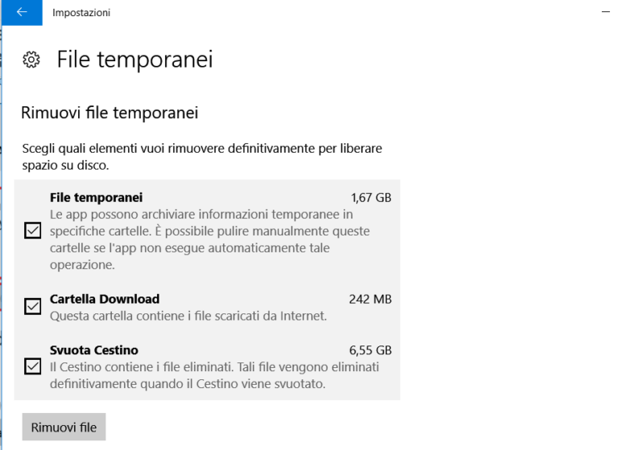The image size is (618, 450).
Task: Select the Rimuovi file temporanei section heading
Action: 109,113
